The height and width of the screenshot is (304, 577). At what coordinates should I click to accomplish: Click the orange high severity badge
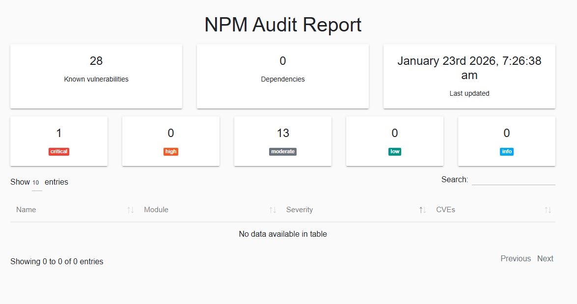[x=171, y=152]
